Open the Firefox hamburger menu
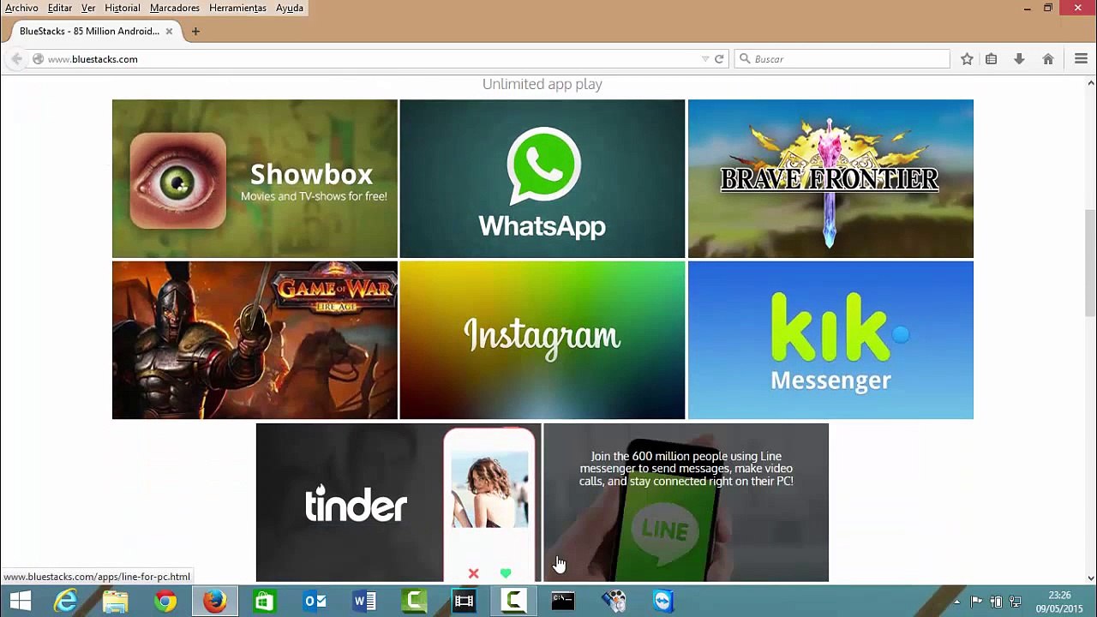 [x=1081, y=59]
